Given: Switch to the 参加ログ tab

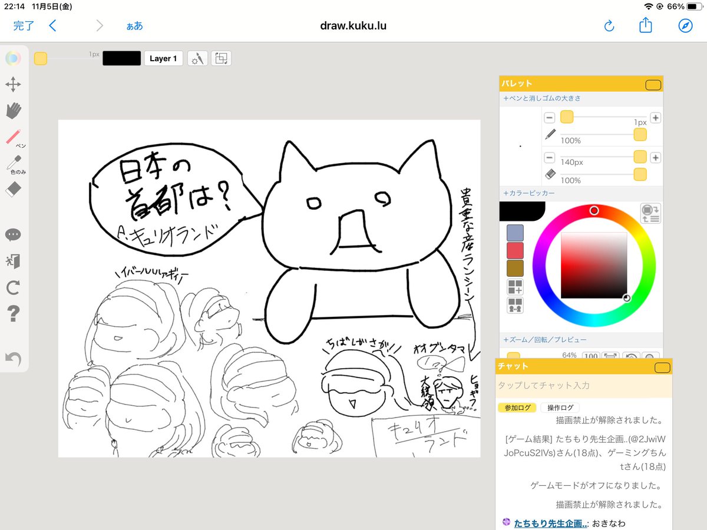Looking at the screenshot, I should (517, 408).
